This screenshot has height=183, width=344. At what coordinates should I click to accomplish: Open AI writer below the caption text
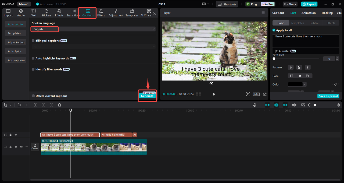click(x=285, y=51)
